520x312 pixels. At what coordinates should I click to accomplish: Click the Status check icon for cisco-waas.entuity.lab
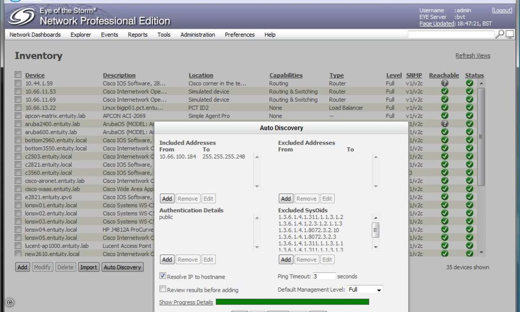469,189
